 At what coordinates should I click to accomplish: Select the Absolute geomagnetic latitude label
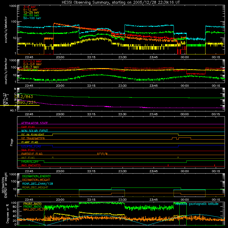tap(197, 204)
